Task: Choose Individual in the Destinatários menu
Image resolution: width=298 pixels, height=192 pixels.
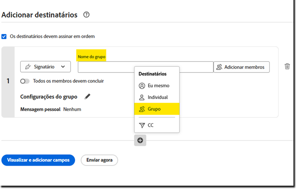Action: tap(157, 97)
